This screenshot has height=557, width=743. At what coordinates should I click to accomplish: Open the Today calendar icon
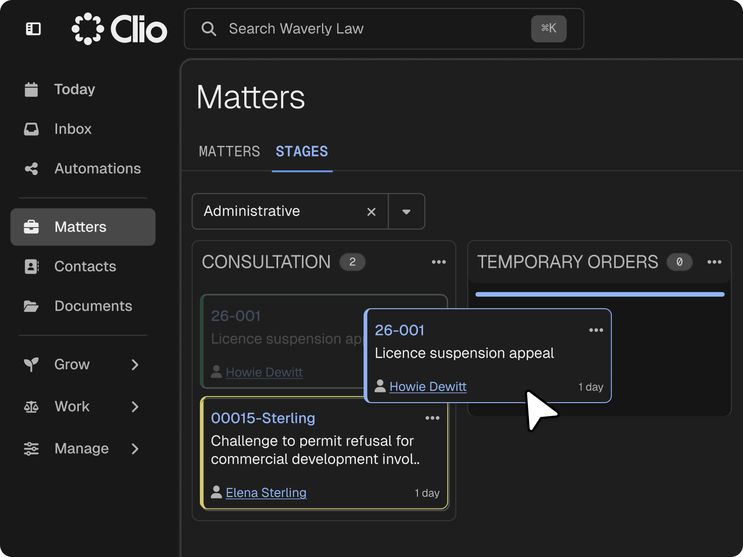[31, 89]
